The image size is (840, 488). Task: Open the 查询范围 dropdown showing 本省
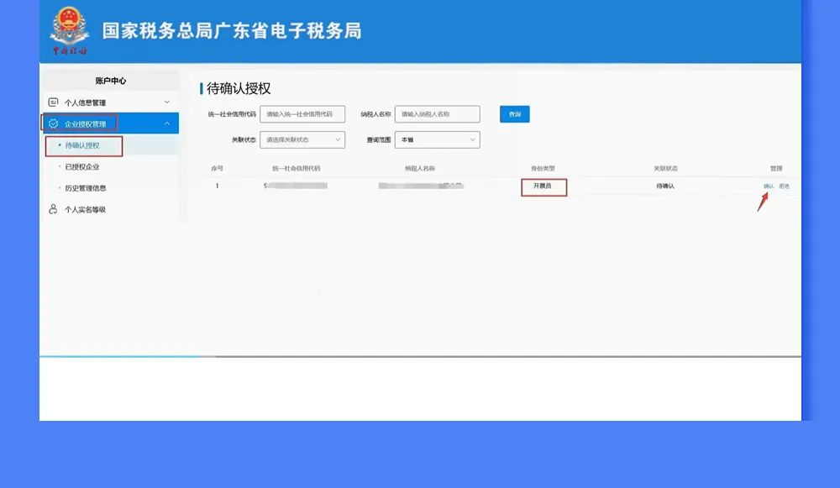click(x=437, y=139)
